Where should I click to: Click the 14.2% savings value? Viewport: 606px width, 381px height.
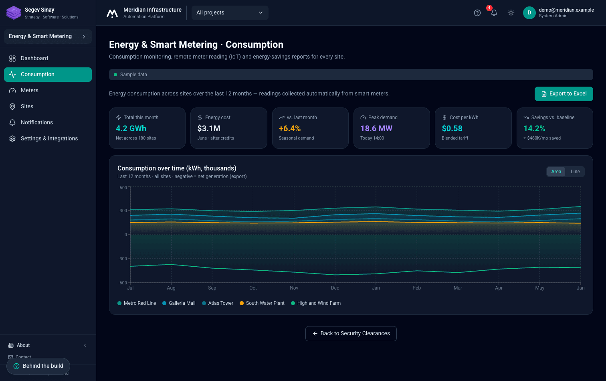[534, 129]
